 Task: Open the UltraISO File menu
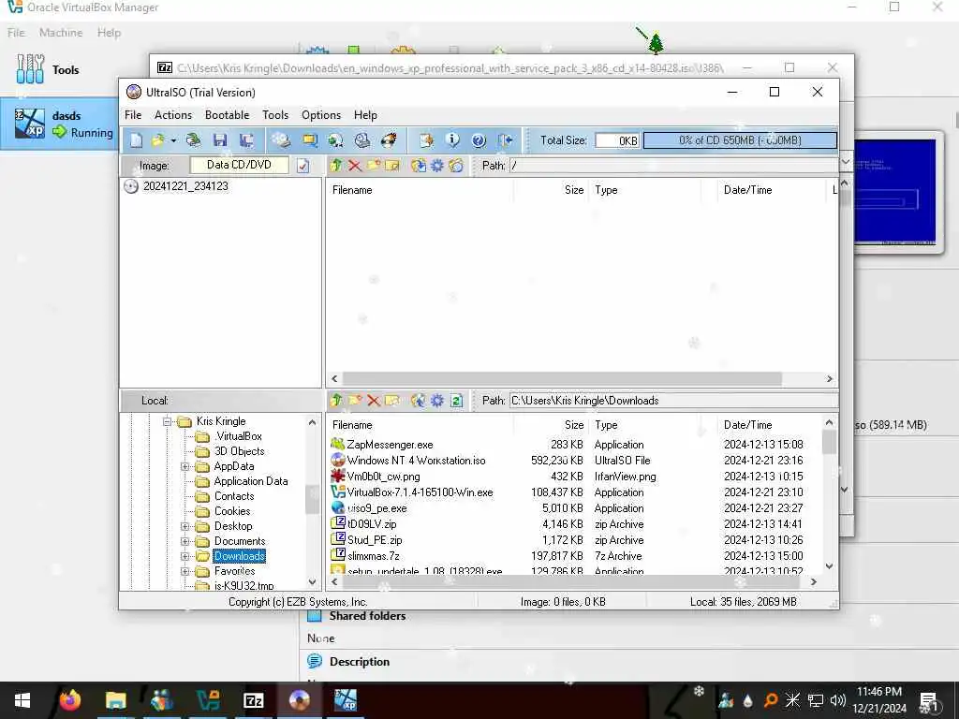pyautogui.click(x=133, y=115)
